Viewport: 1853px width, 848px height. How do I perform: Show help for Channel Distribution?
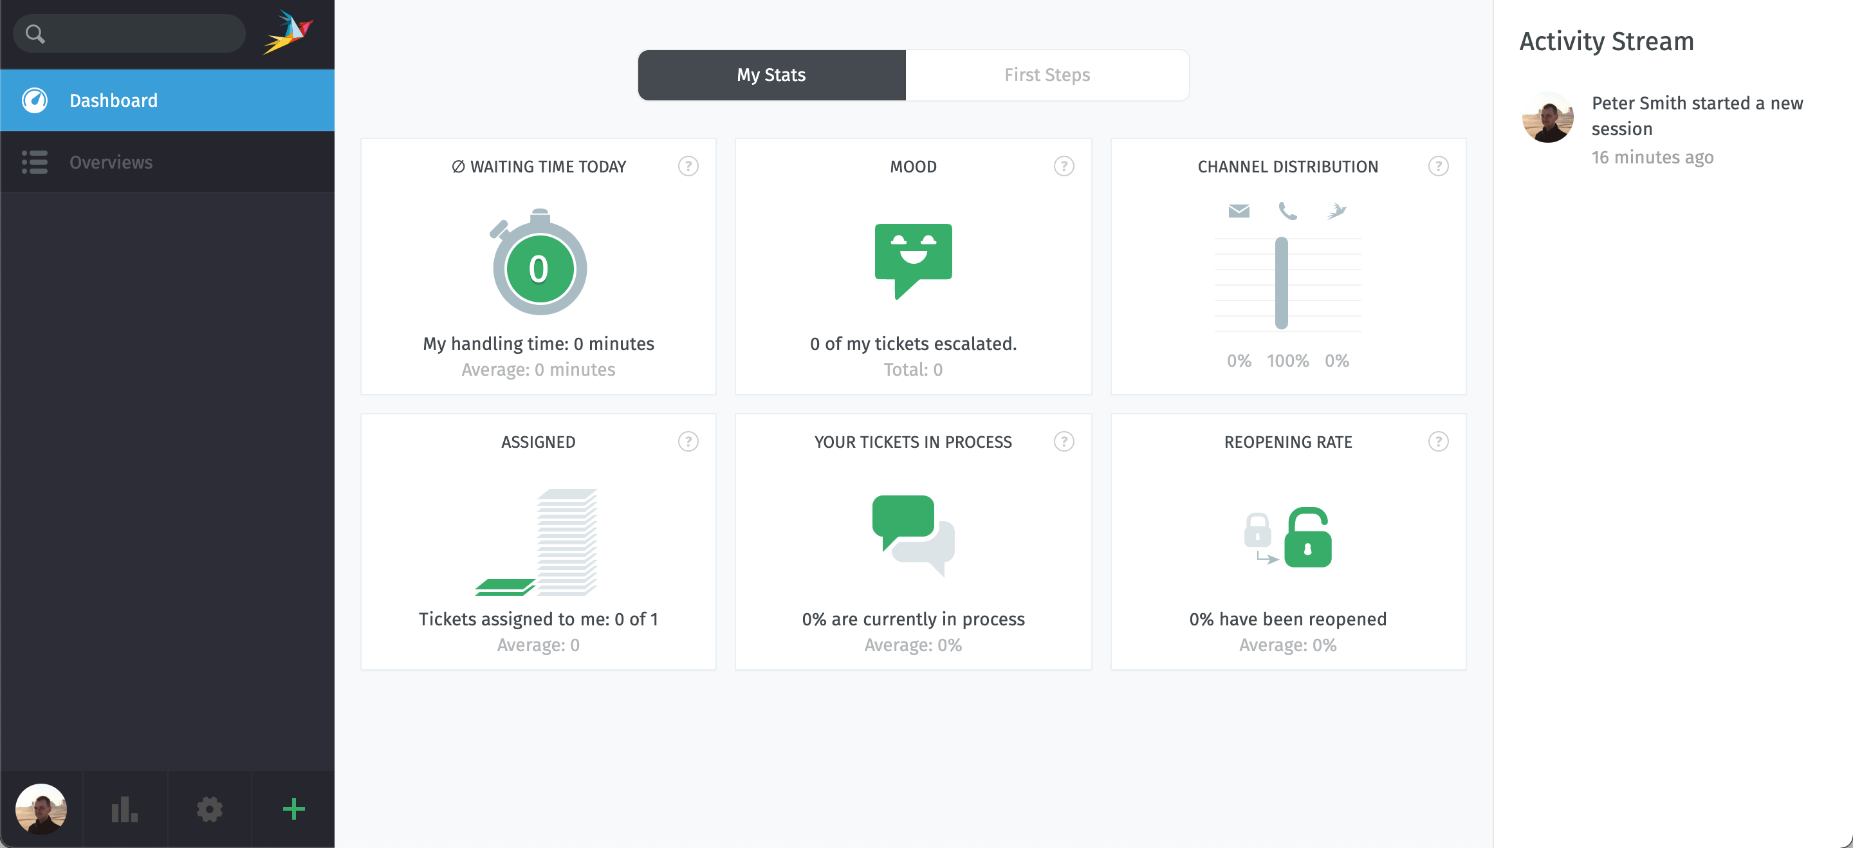1437,166
